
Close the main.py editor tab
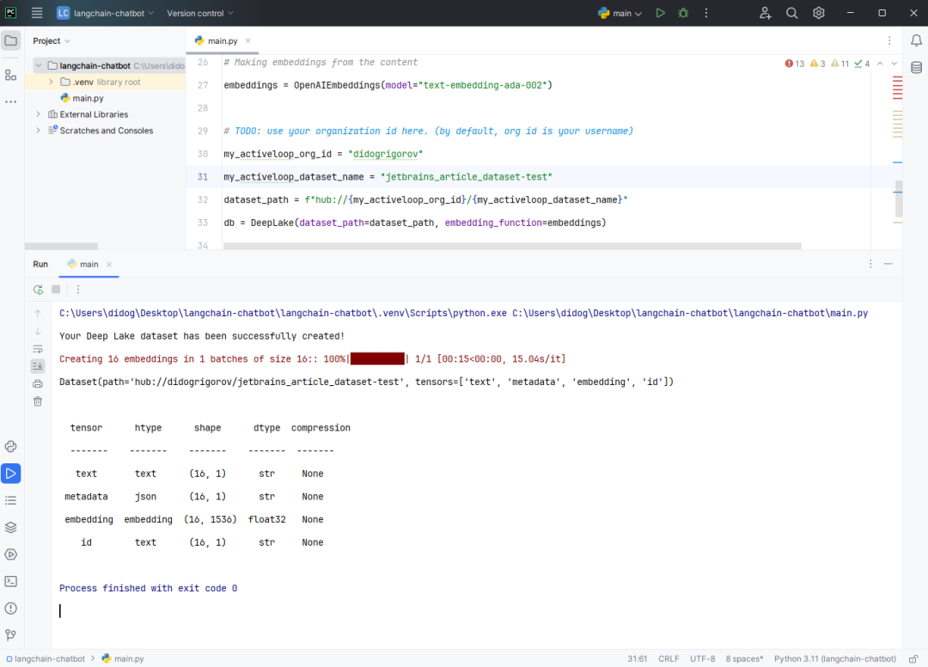coord(248,40)
